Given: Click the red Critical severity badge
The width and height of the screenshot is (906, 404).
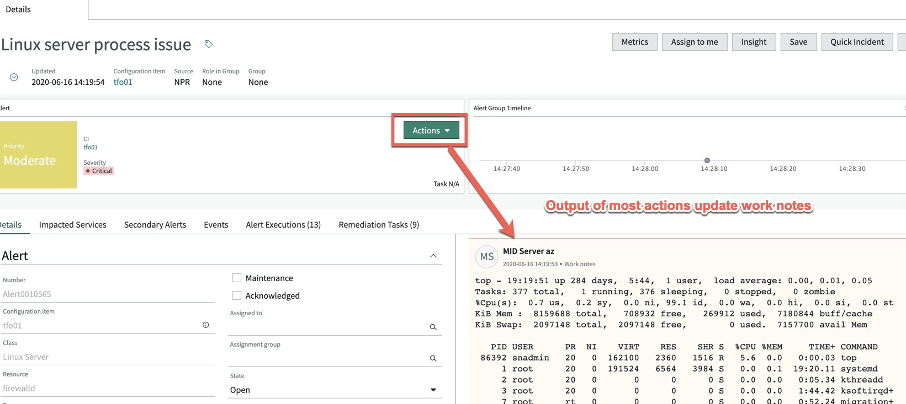Looking at the screenshot, I should (99, 171).
